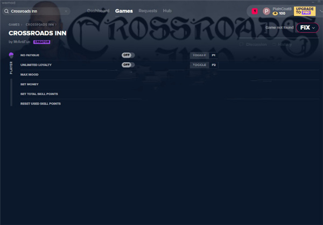Click the CROSSROADS INN breadcrumb
The height and width of the screenshot is (225, 323).
pyautogui.click(x=39, y=25)
